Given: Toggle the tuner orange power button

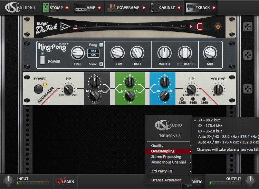Looking at the screenshot, I should tap(218, 27).
